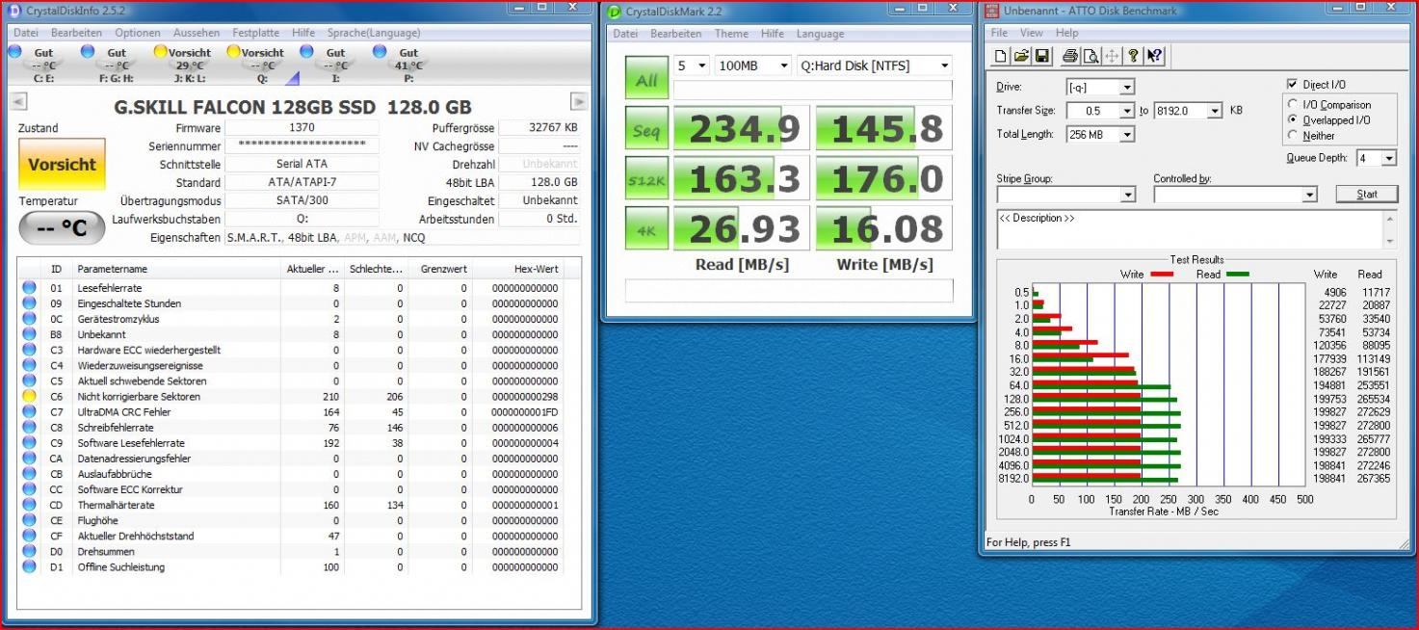Image resolution: width=1419 pixels, height=630 pixels.
Task: Click 4K write result 16.08
Action: (883, 229)
